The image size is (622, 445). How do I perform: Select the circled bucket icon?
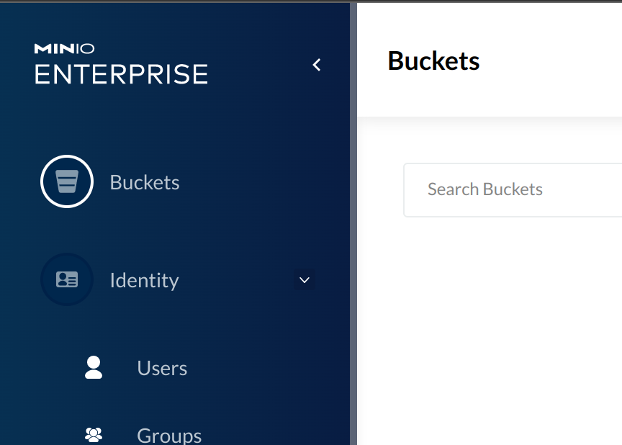click(x=67, y=181)
